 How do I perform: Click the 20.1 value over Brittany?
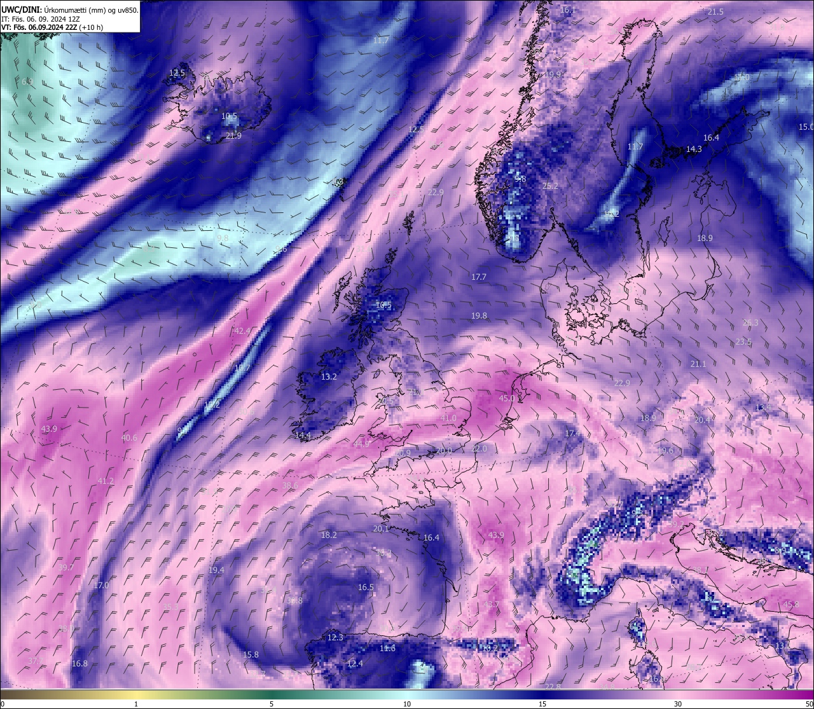(x=381, y=528)
